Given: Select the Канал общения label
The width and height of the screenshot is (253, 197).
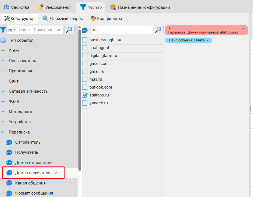Looking at the screenshot, I should tap(30, 183).
